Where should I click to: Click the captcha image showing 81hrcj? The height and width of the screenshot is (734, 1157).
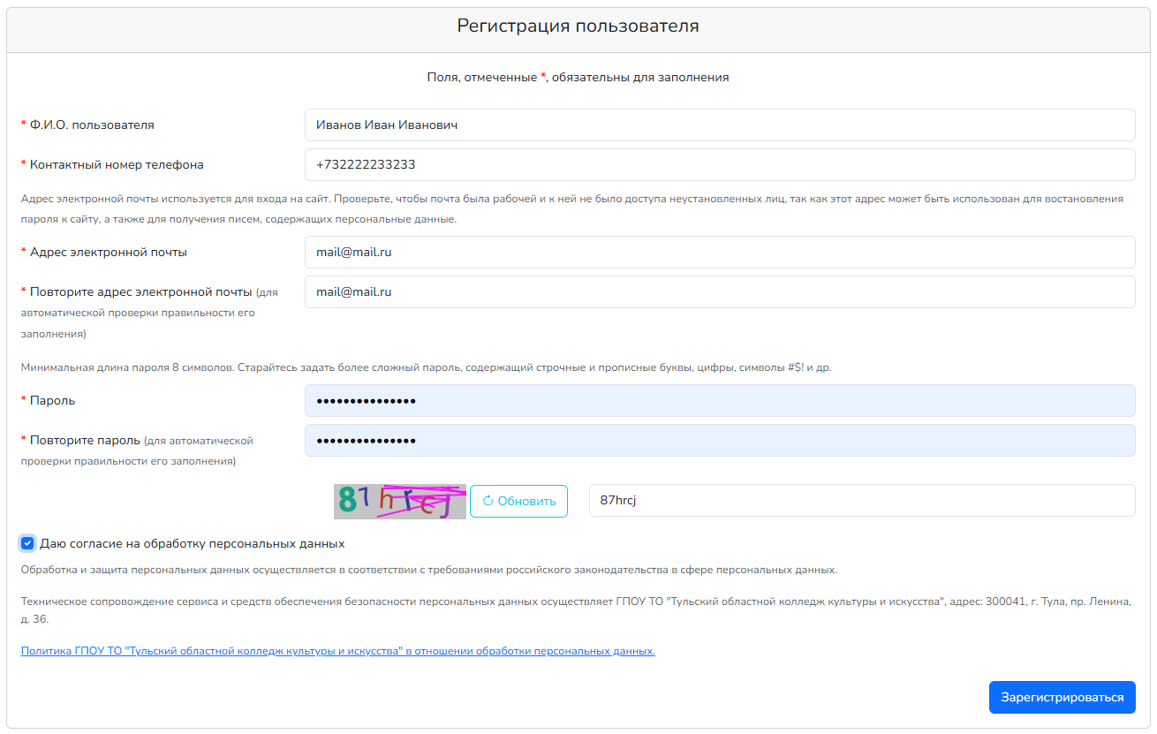[x=400, y=501]
